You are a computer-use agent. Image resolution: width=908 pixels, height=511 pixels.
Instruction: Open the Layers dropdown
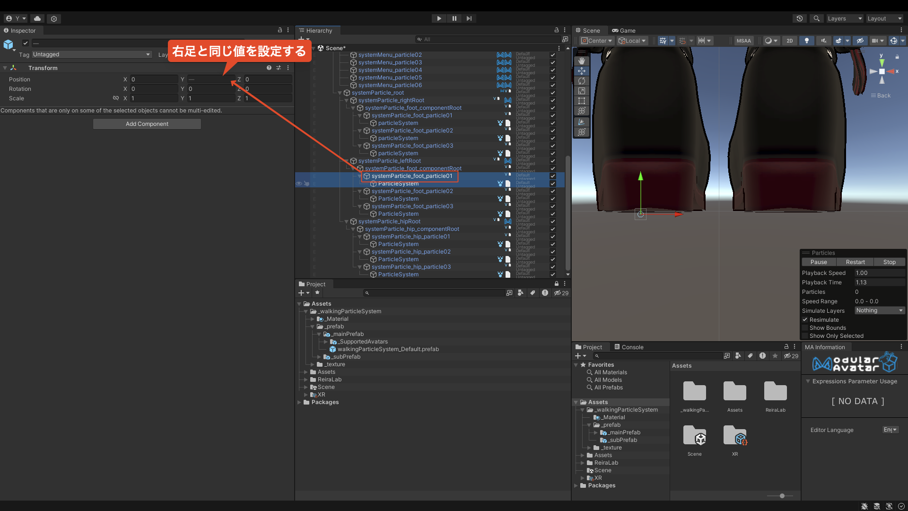point(844,18)
